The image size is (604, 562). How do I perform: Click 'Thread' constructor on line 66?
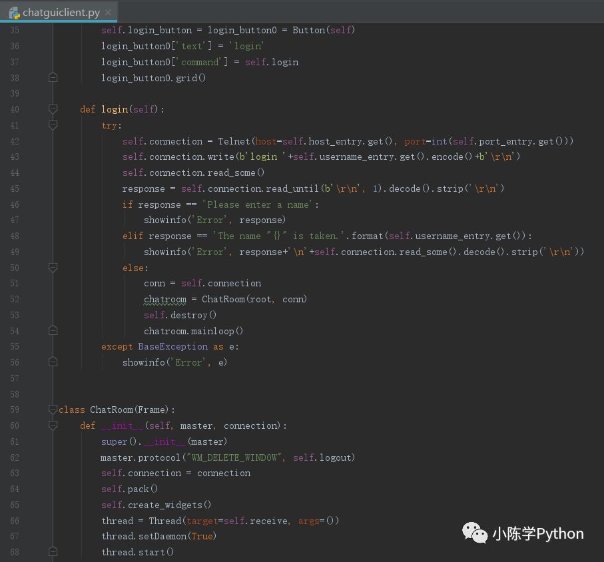(x=165, y=521)
